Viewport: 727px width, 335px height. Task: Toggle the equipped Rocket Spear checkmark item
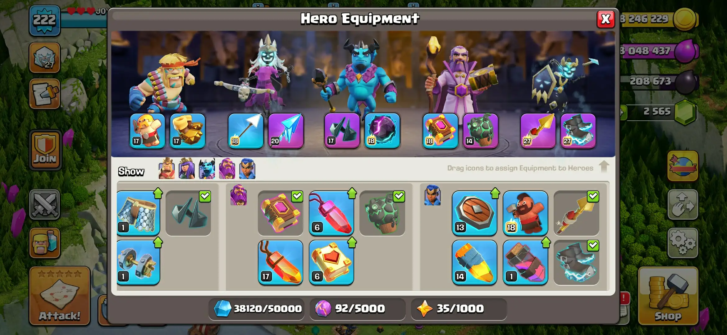(x=576, y=213)
